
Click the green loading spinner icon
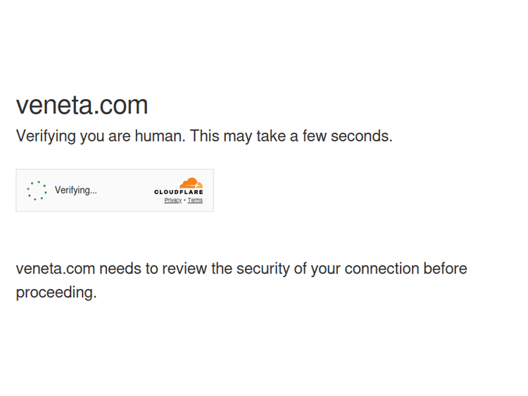tap(37, 191)
